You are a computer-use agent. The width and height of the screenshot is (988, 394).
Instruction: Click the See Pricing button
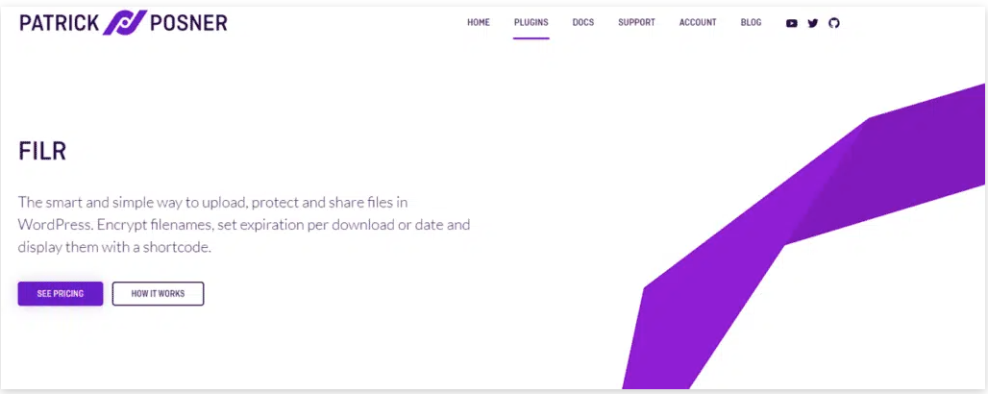61,294
